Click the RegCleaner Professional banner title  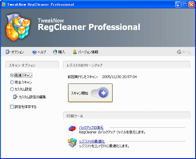tap(89, 27)
